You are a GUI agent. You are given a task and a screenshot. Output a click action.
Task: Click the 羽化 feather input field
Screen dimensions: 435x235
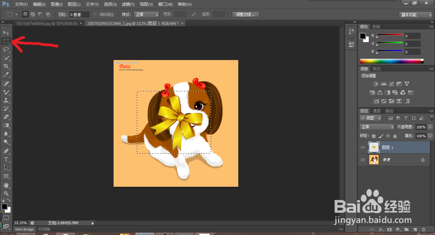tap(79, 14)
